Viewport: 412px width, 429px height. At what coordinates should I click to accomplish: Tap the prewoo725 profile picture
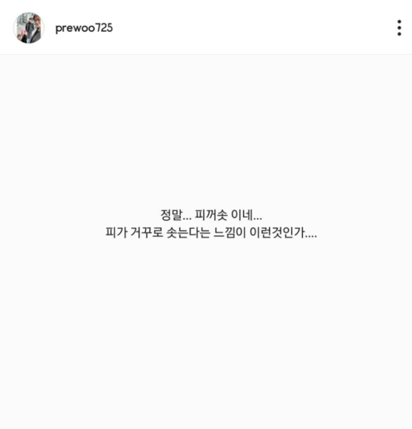[29, 27]
